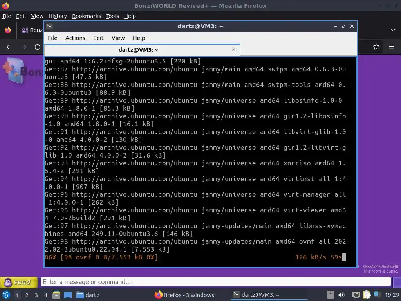Viewport: 401px width, 301px height.
Task: Open Firefox View menu
Action: click(37, 16)
